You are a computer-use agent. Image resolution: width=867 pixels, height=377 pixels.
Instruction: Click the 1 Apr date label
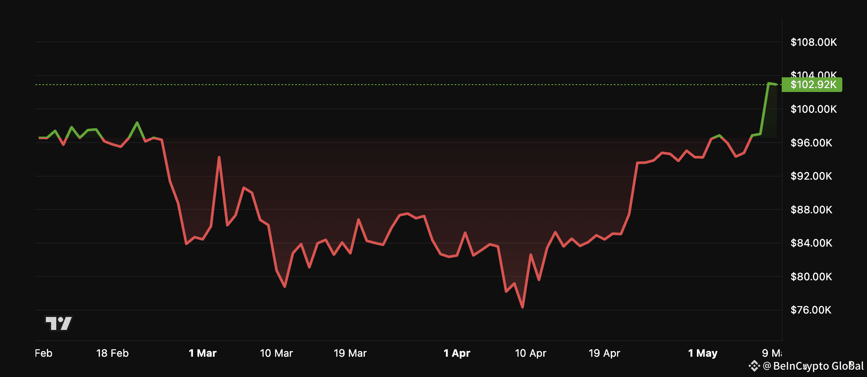click(x=457, y=353)
